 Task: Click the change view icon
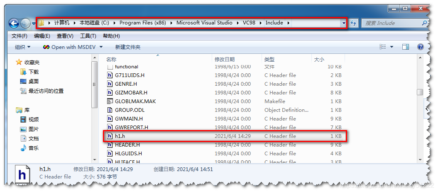click(383, 47)
